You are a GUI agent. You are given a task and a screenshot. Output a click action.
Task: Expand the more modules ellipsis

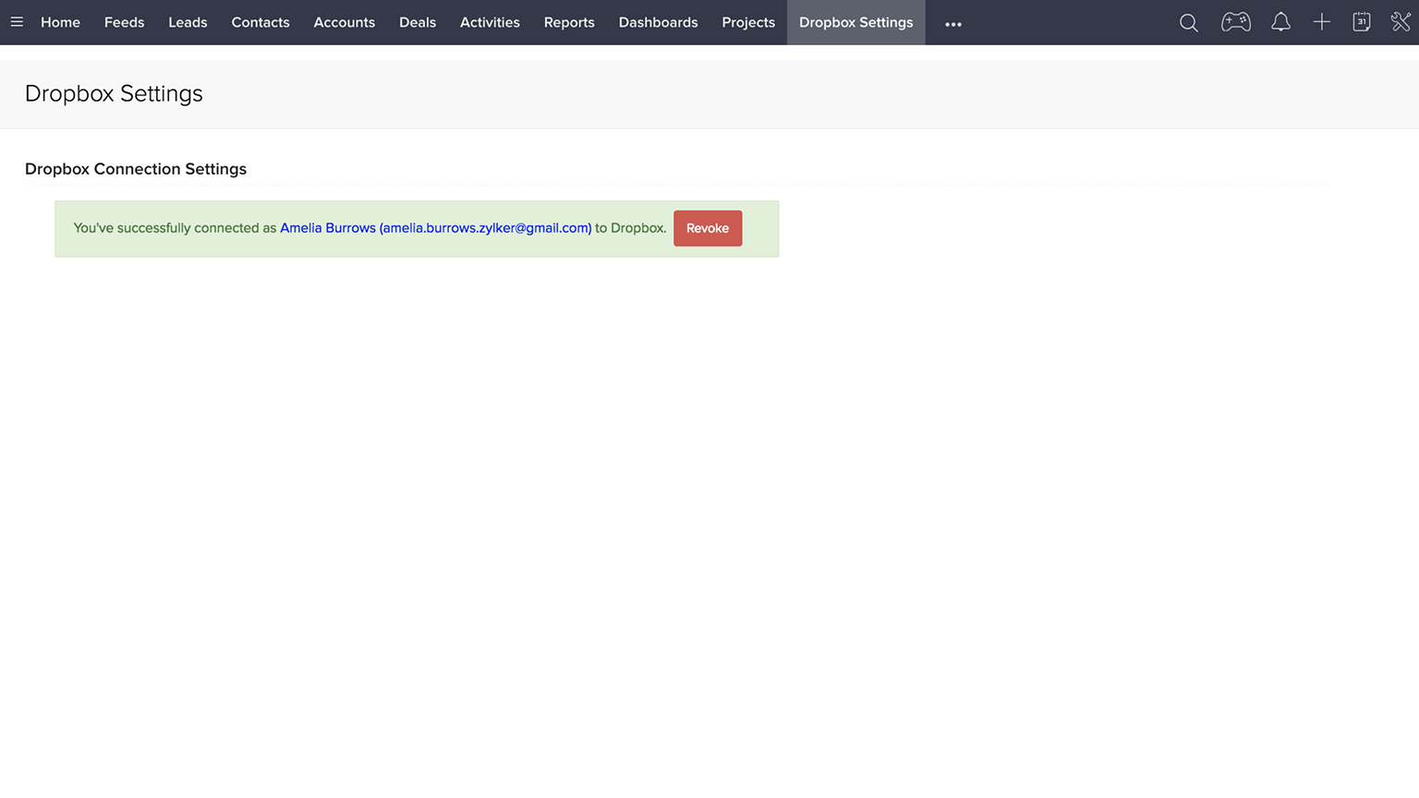tap(953, 24)
